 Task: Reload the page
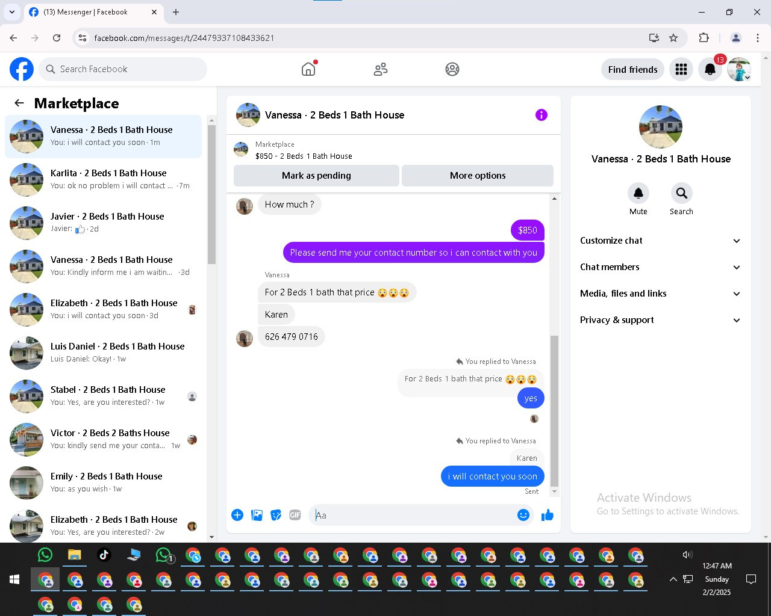click(57, 38)
